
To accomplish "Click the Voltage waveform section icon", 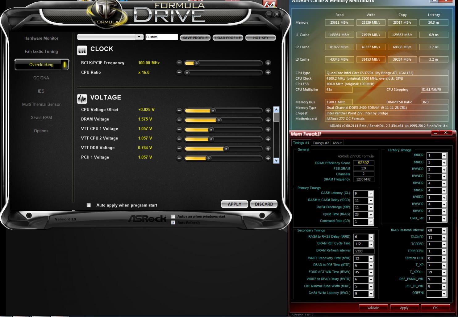I will coord(82,99).
